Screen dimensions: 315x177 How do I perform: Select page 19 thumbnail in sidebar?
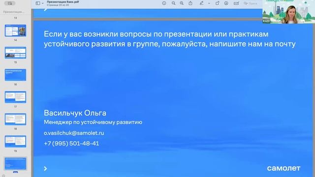pos(15,141)
